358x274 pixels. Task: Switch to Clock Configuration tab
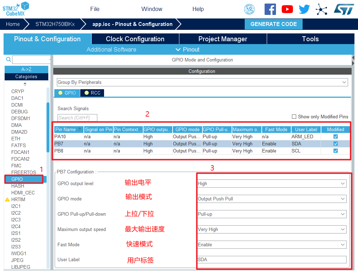[x=135, y=39]
